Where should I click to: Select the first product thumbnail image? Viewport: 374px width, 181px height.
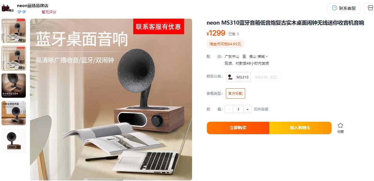pos(14,31)
